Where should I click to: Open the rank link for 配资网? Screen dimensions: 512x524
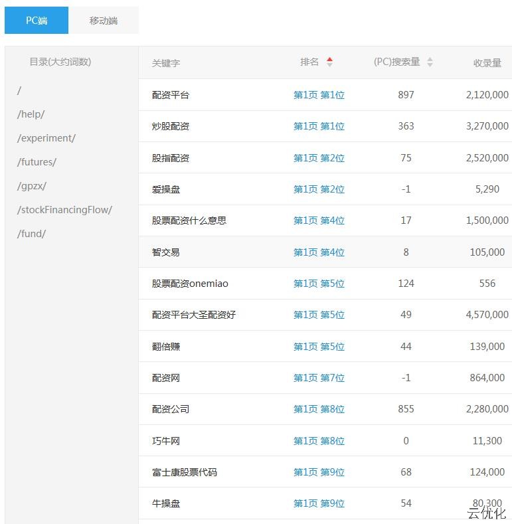click(319, 378)
